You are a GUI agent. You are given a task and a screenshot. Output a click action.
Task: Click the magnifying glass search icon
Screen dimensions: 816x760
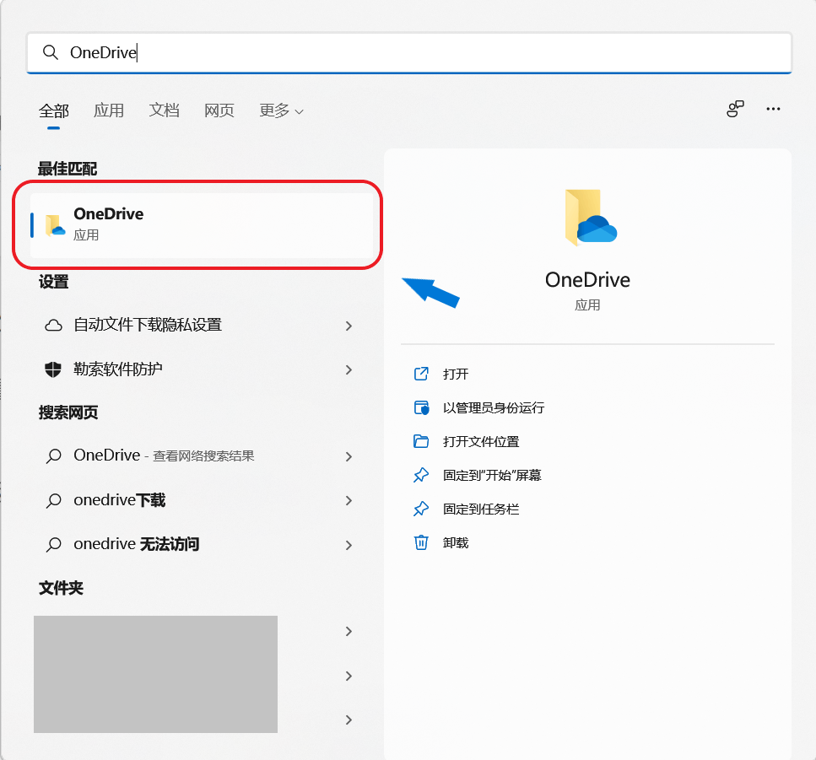[51, 52]
